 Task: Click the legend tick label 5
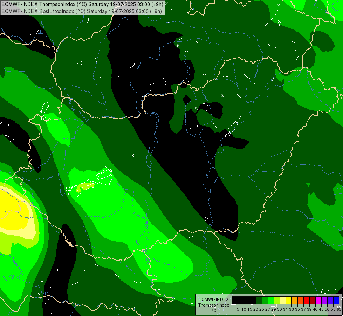[238, 309]
